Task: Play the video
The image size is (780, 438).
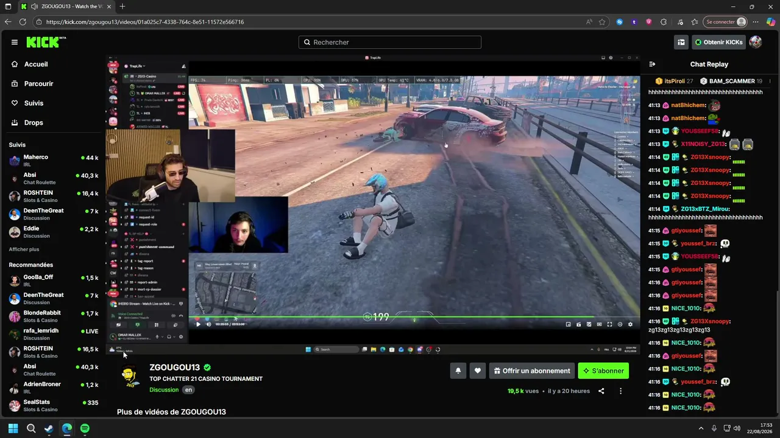Action: 198,324
